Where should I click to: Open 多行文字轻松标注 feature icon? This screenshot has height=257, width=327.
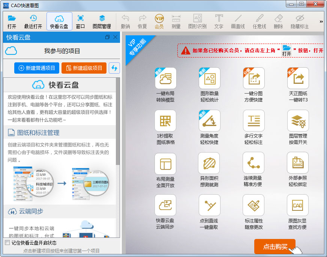click(254, 121)
